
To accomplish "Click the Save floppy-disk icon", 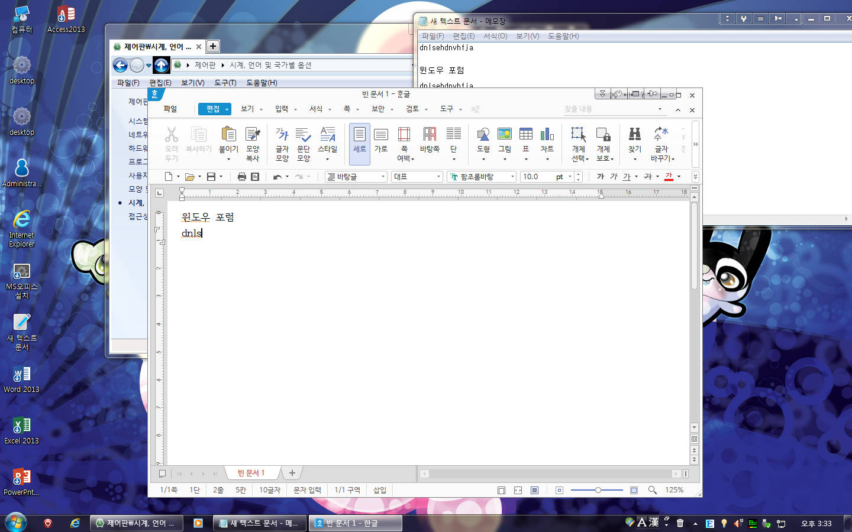I will (211, 177).
